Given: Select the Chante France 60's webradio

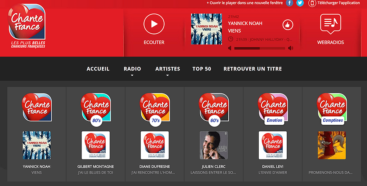Looking at the screenshot, I should pyautogui.click(x=214, y=109).
